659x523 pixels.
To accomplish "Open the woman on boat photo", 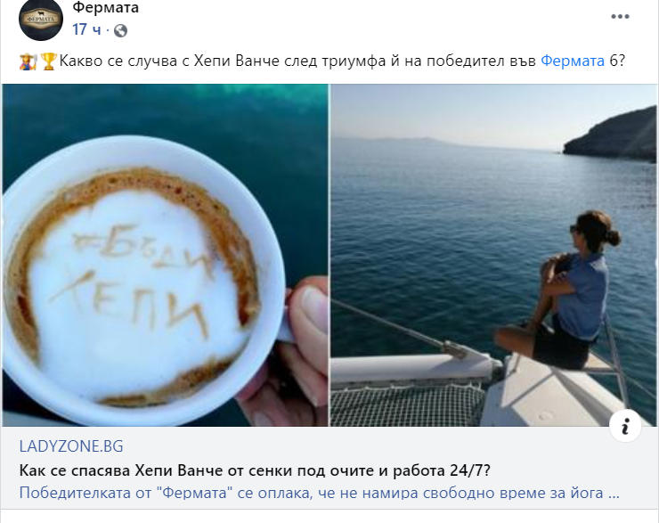I will click(493, 255).
